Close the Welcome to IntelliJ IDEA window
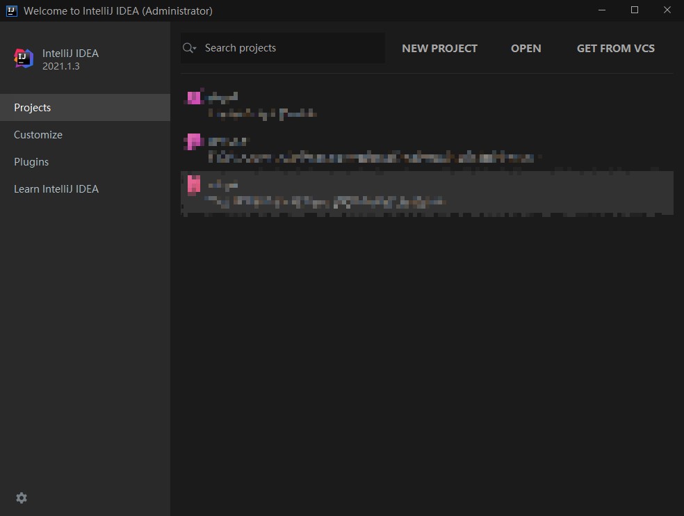The image size is (684, 516). 667,10
